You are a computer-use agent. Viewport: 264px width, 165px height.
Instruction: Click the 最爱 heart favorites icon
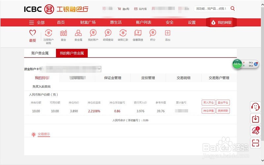point(32,33)
